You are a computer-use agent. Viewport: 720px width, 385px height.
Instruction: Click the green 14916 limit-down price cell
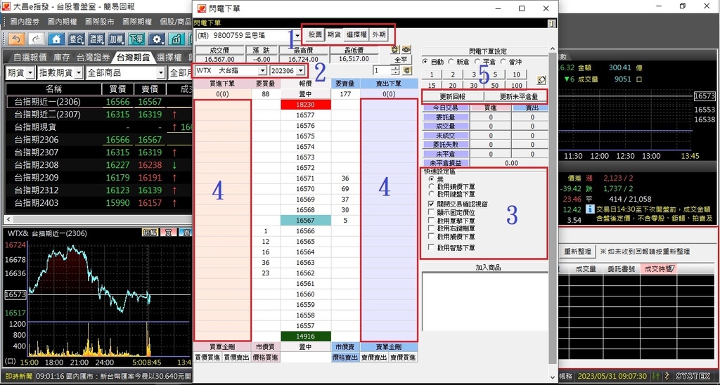coord(305,337)
